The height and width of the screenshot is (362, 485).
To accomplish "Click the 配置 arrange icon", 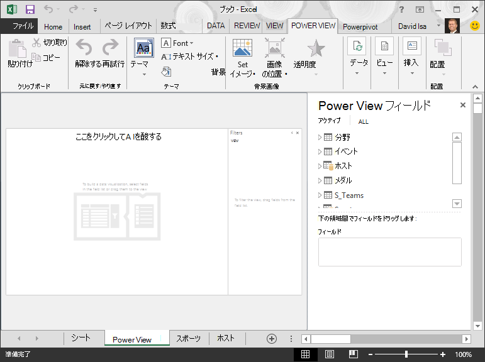I will pos(443,47).
